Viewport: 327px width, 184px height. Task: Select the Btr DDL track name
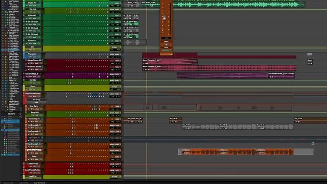click(33, 80)
